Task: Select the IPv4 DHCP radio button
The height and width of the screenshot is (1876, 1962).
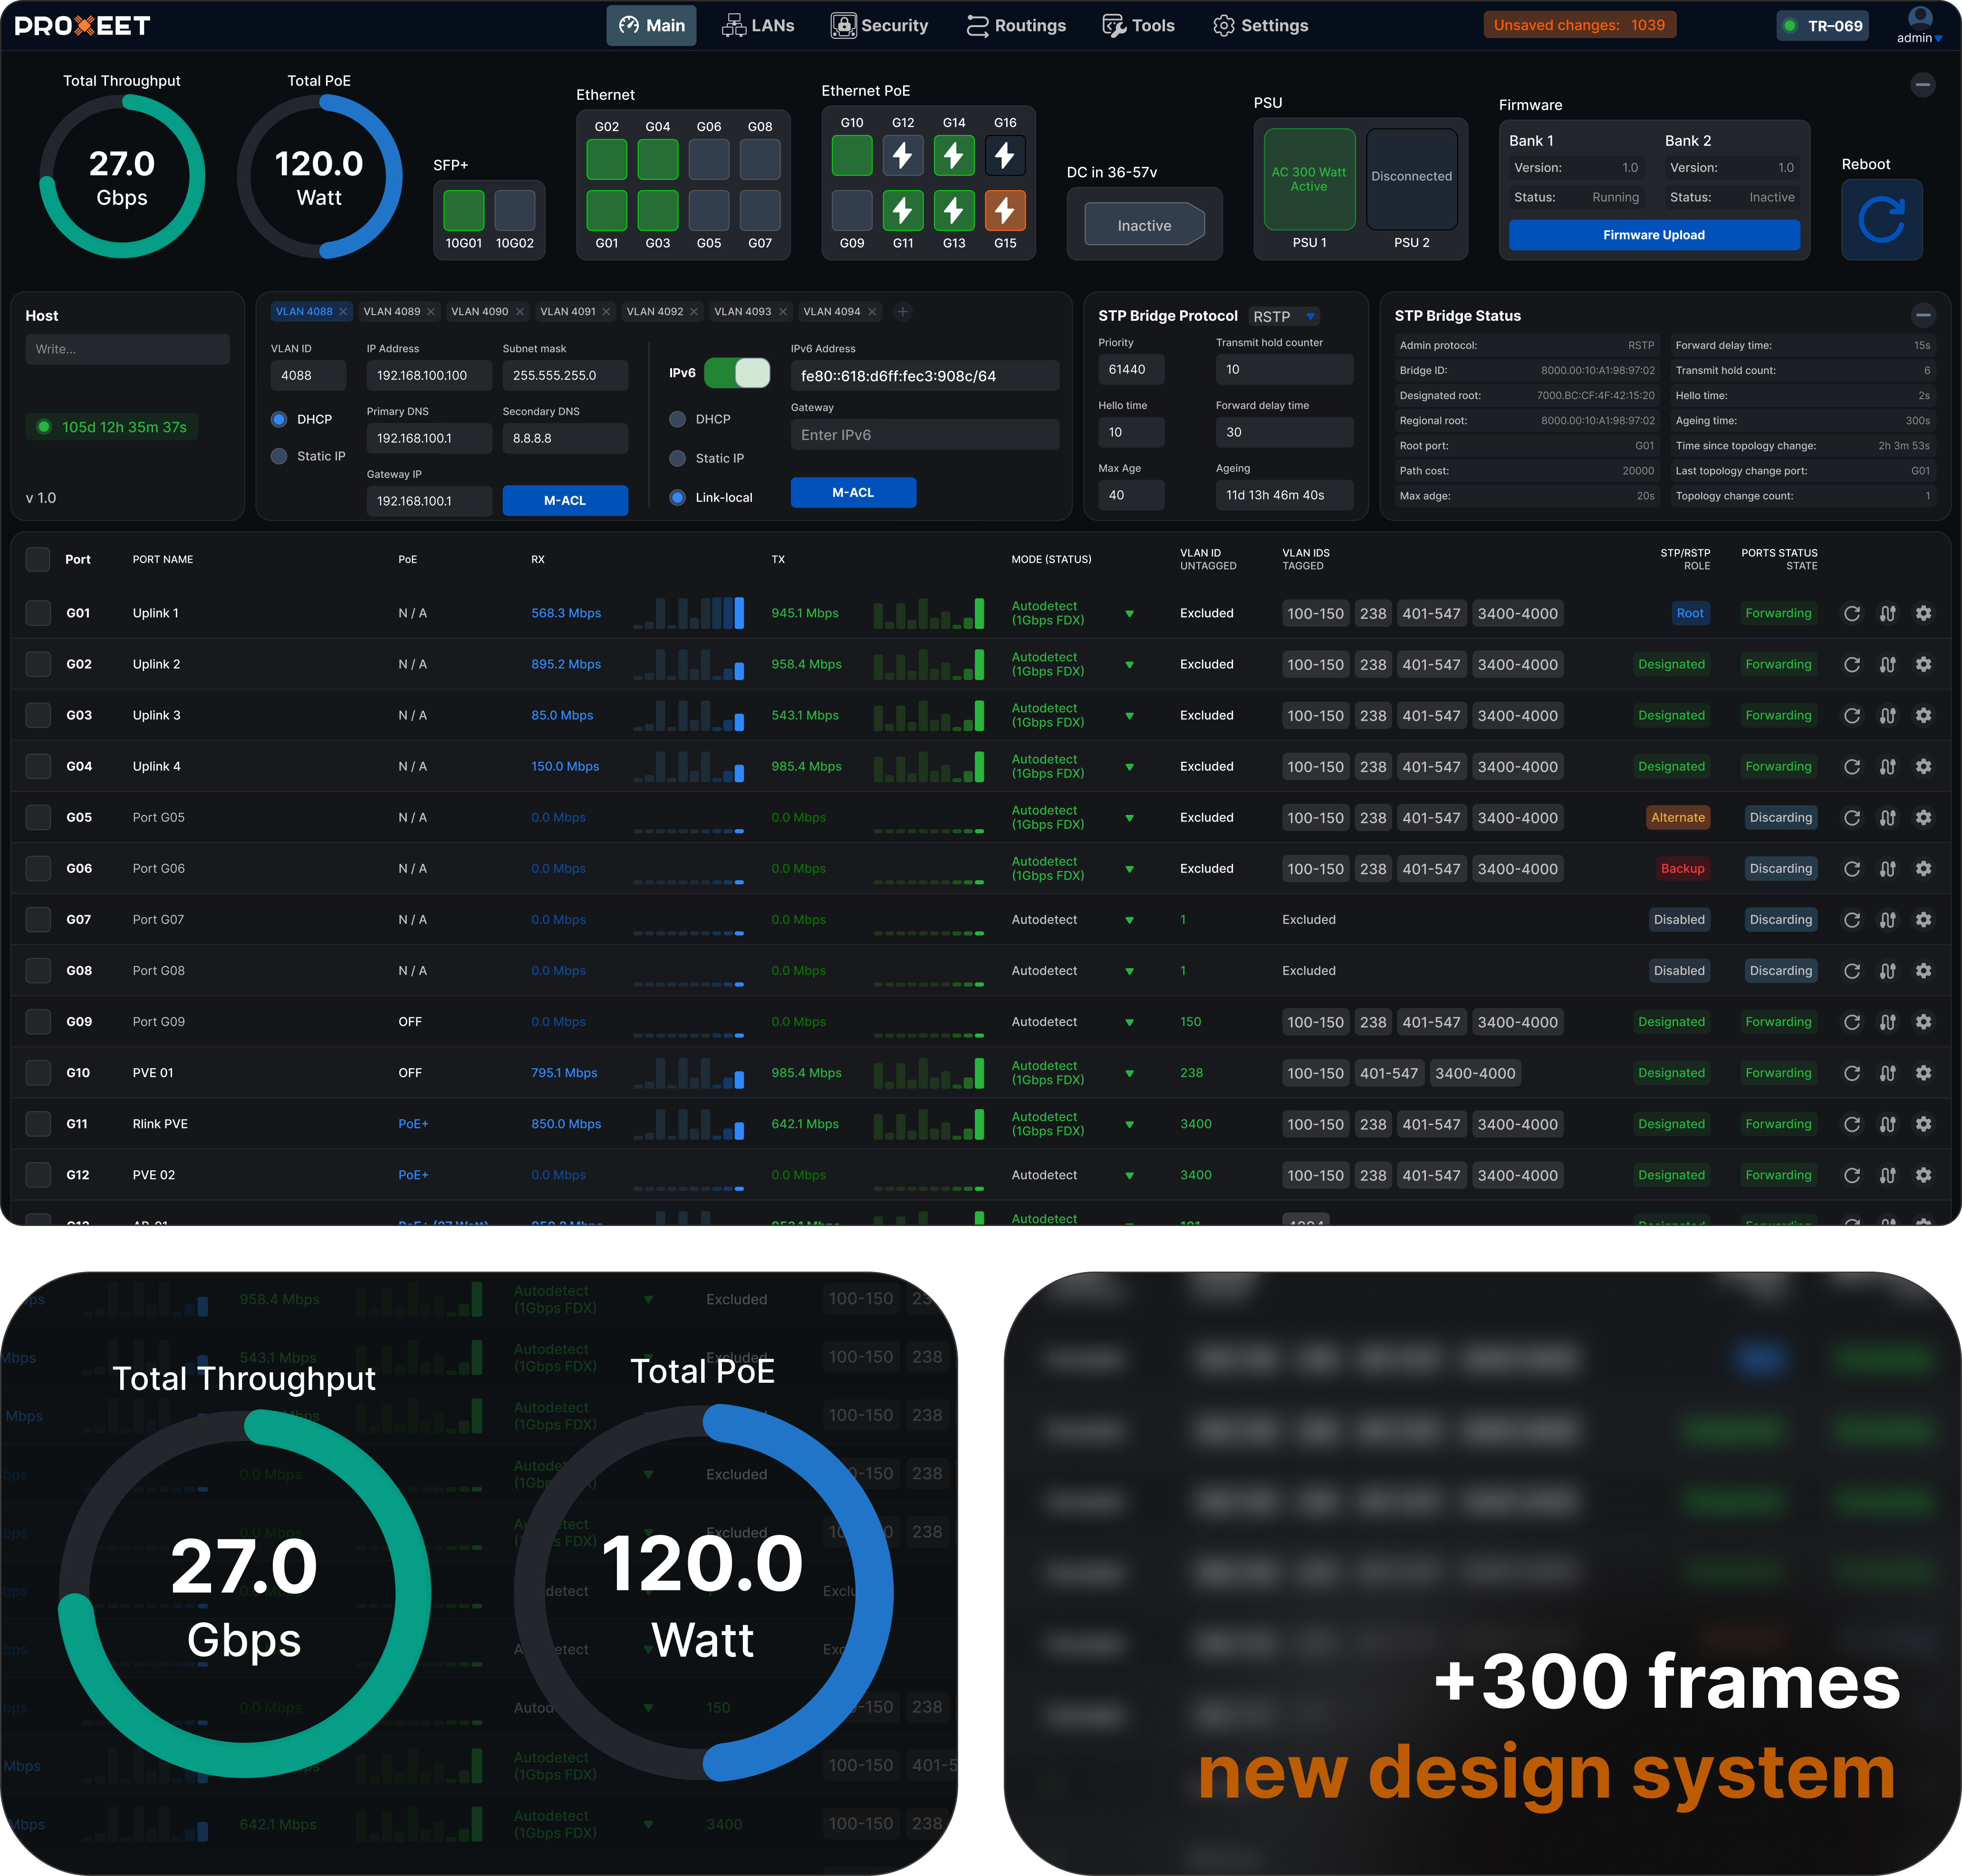Action: (x=279, y=419)
